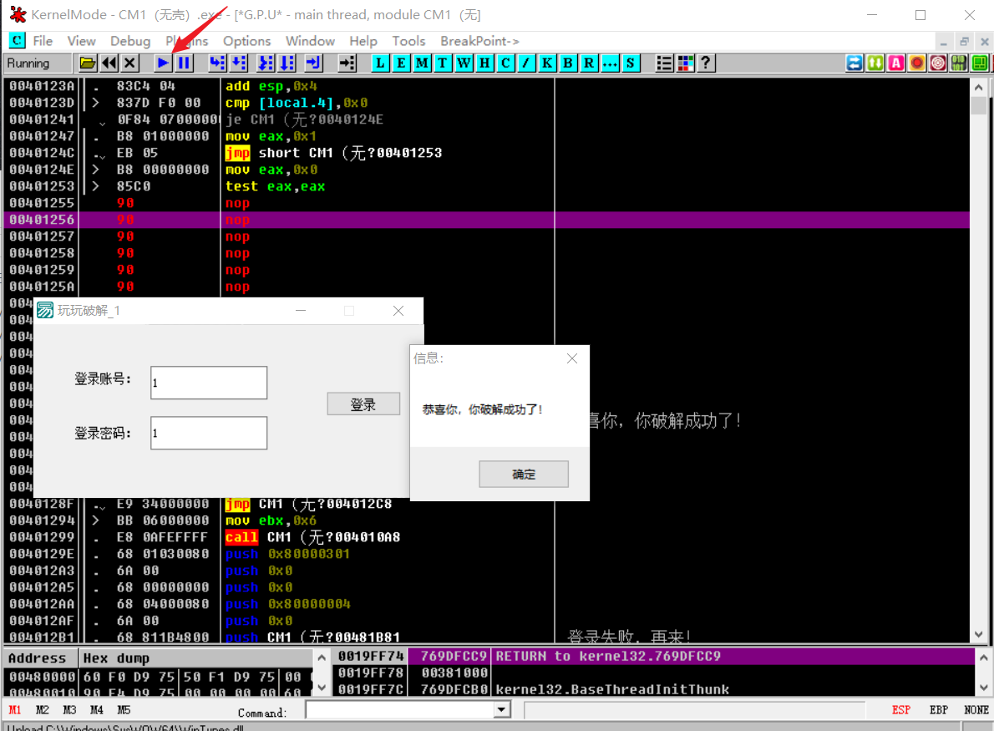Click the Restart program rewind icon
994x731 pixels.
tap(109, 63)
